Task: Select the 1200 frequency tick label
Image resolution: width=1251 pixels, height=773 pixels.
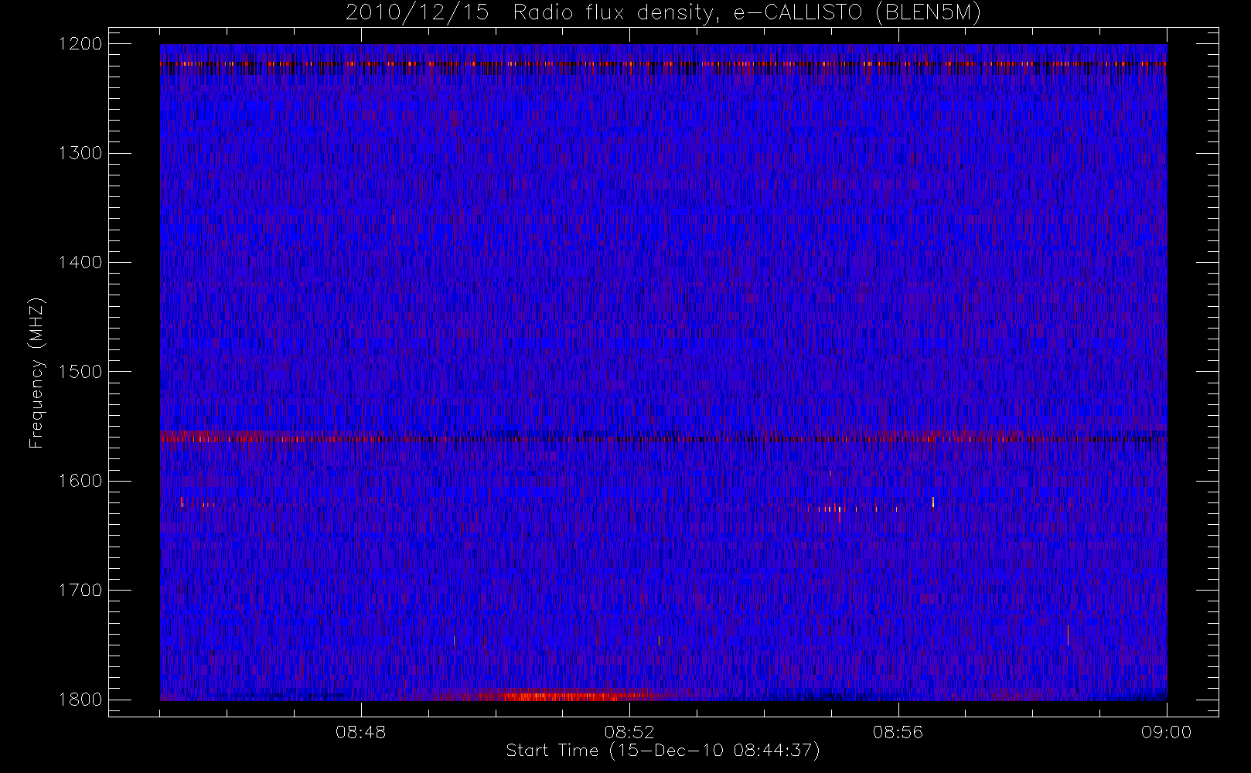Action: 80,44
